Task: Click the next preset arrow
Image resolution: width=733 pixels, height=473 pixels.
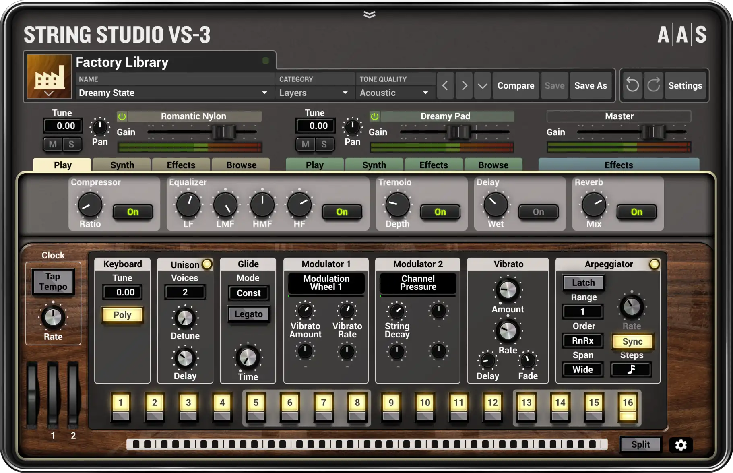Action: pos(464,85)
